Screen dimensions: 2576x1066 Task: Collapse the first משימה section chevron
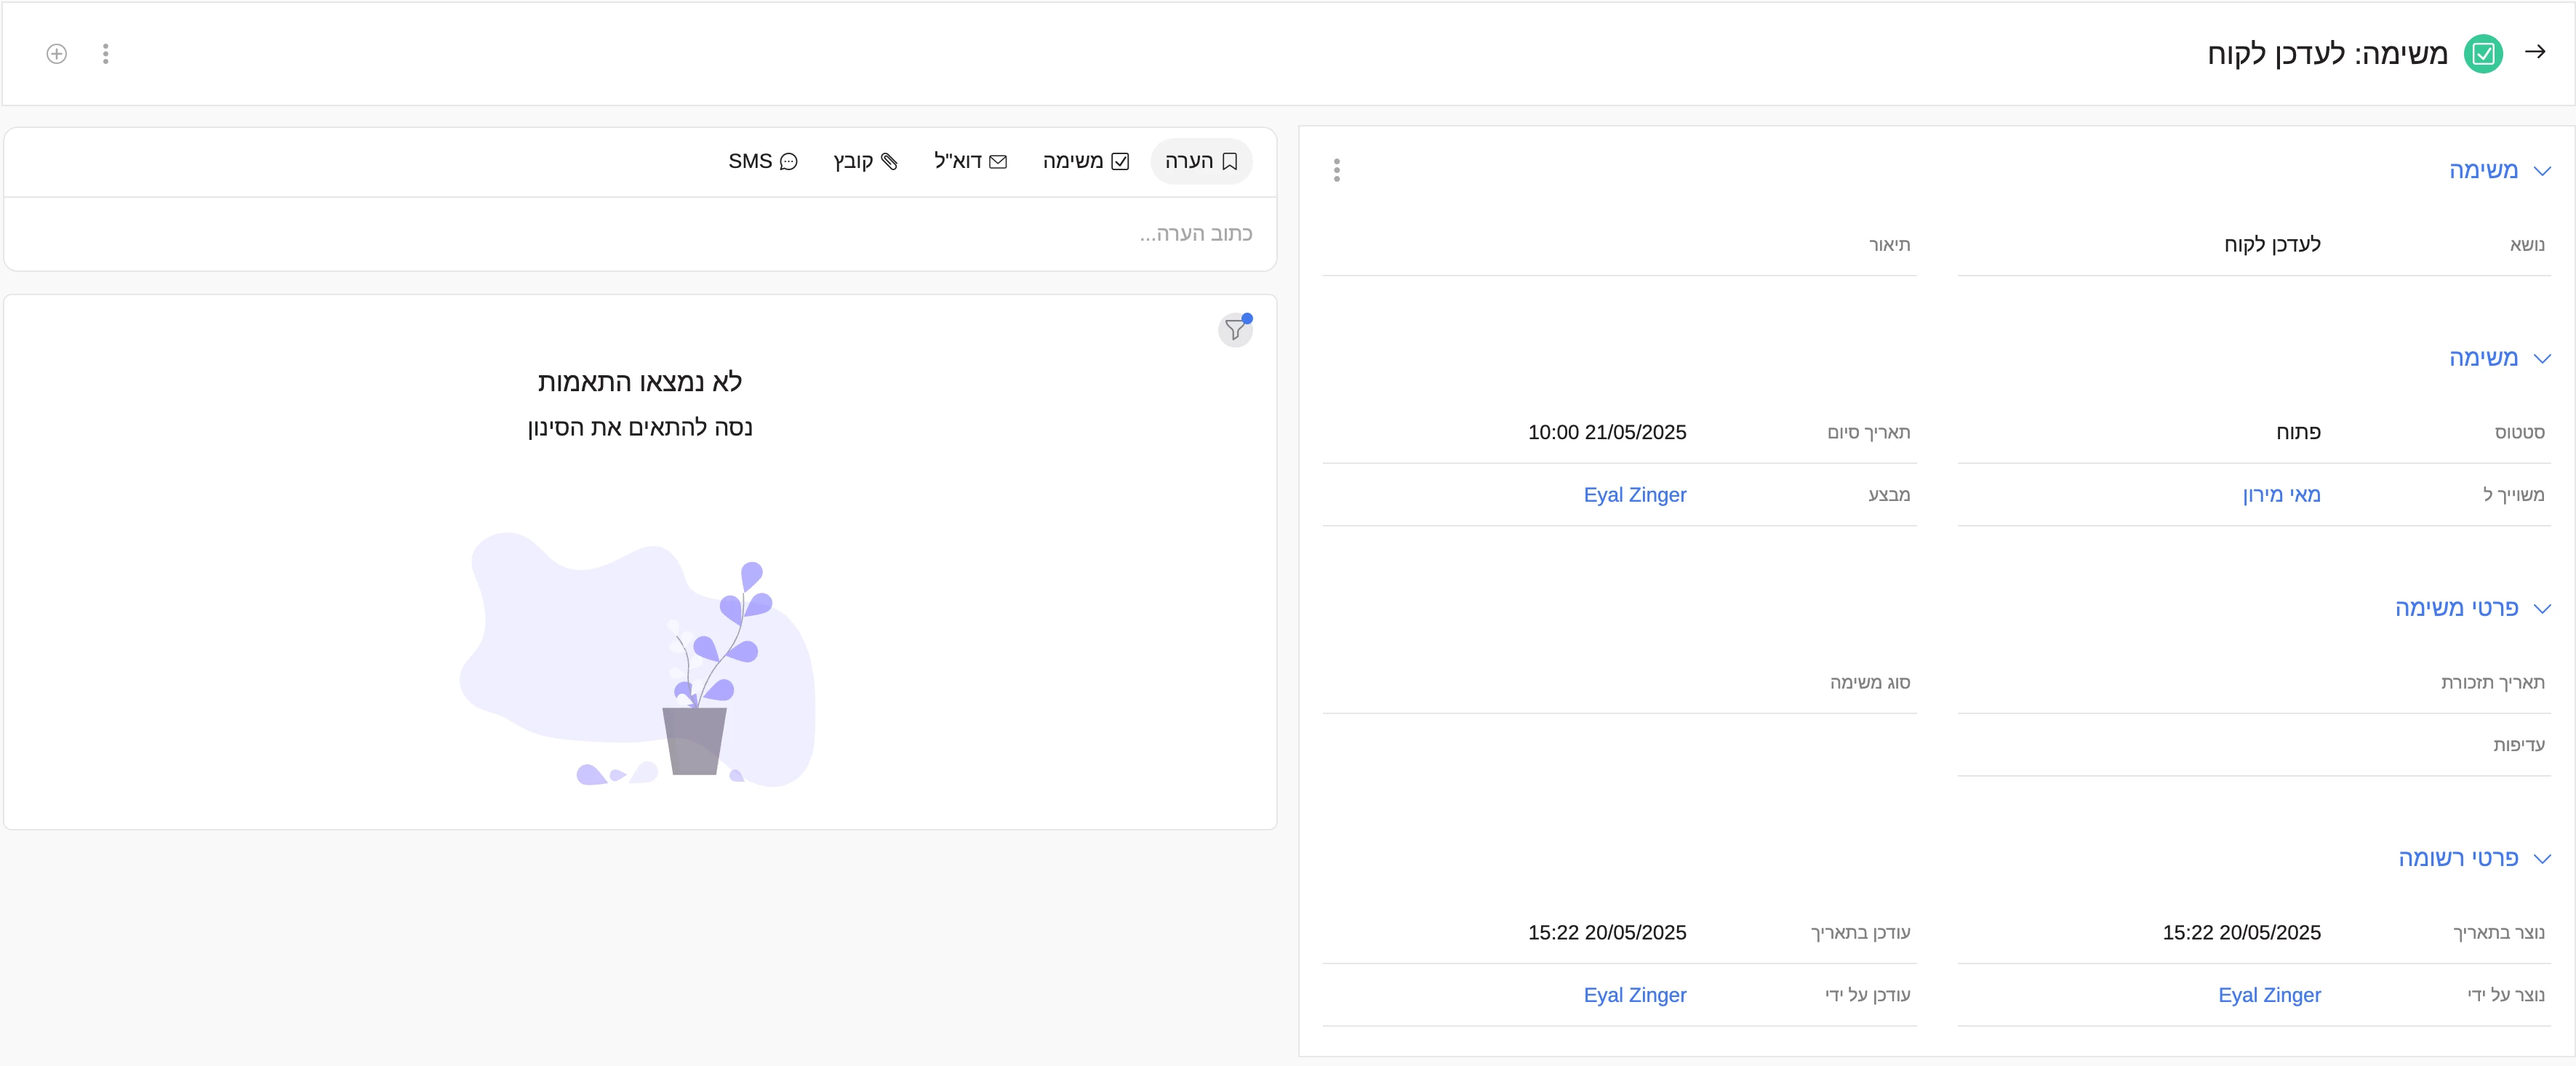[x=2542, y=171]
